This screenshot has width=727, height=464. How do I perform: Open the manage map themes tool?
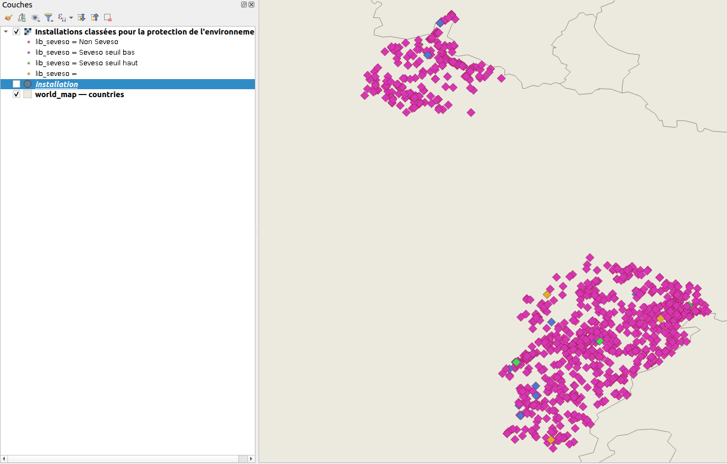[x=35, y=17]
